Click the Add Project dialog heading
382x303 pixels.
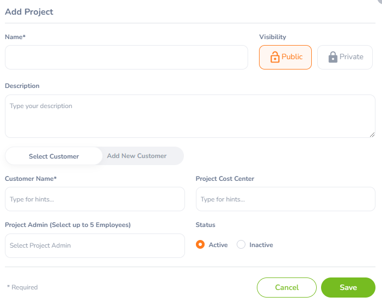(x=29, y=11)
